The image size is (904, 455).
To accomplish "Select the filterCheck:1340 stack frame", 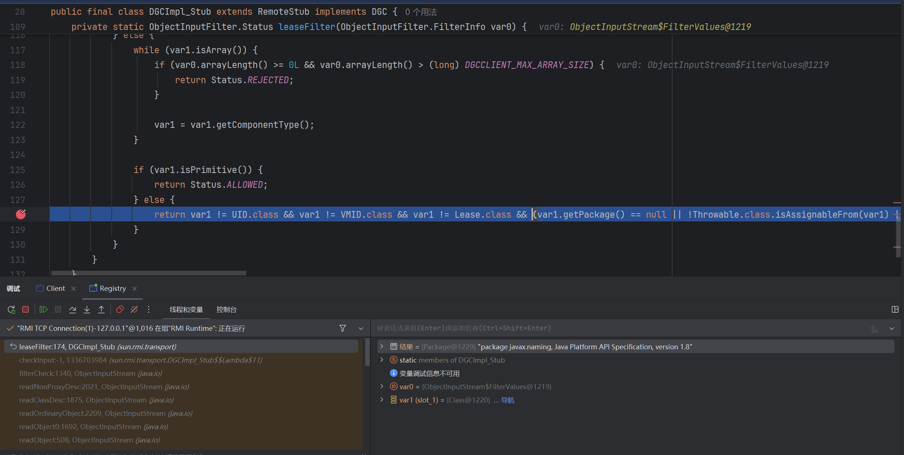I will (x=91, y=373).
